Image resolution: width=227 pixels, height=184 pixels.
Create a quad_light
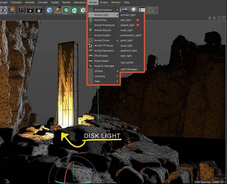[131, 45]
